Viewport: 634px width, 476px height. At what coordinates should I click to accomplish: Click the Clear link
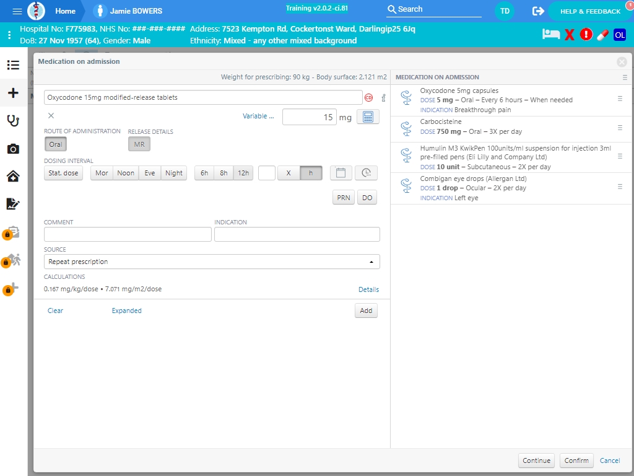[x=55, y=311]
